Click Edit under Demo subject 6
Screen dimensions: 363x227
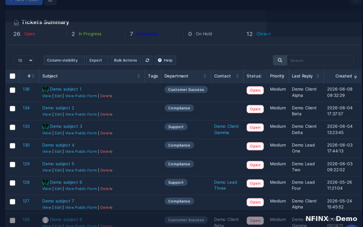click(58, 189)
